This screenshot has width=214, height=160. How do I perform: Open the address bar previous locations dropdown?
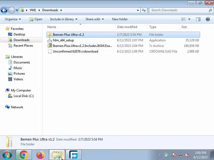pos(138,10)
